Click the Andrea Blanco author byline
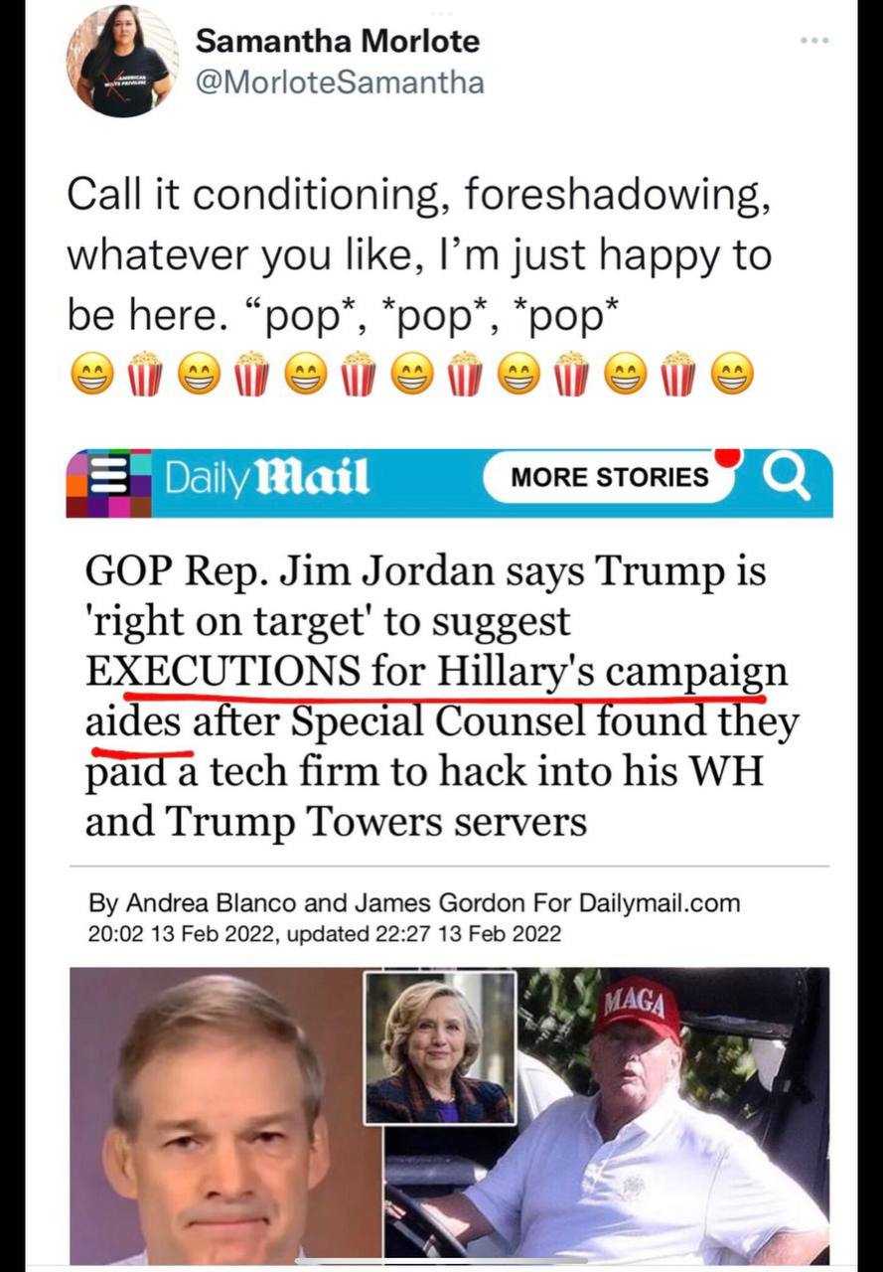883x1272 pixels. 193,903
